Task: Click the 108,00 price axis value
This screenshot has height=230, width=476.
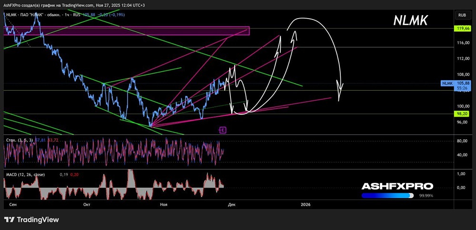Action: tap(463, 75)
